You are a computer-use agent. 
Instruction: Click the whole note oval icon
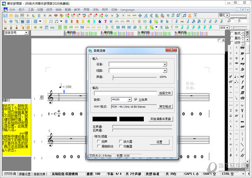[x=176, y=27]
